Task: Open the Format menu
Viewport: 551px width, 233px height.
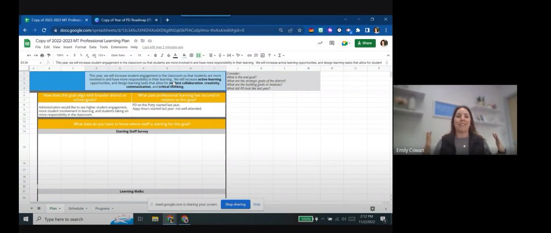Action: [81, 47]
